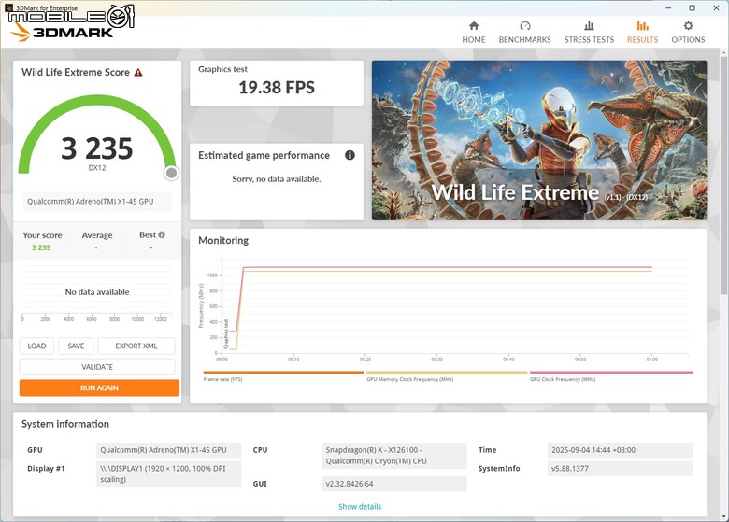
Task: Click the green Your score value 3 235
Action: click(x=41, y=247)
